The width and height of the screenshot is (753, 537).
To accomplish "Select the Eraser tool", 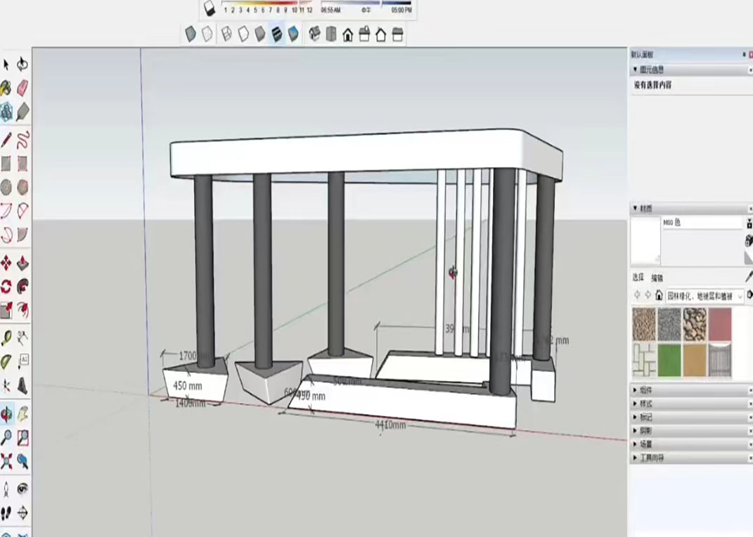I will 22,87.
